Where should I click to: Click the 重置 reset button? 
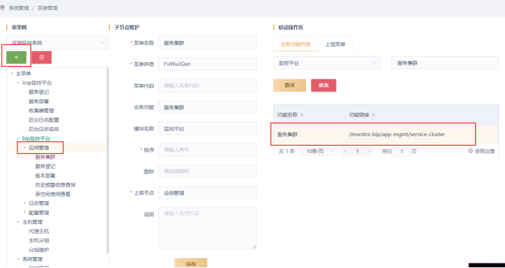tap(323, 85)
